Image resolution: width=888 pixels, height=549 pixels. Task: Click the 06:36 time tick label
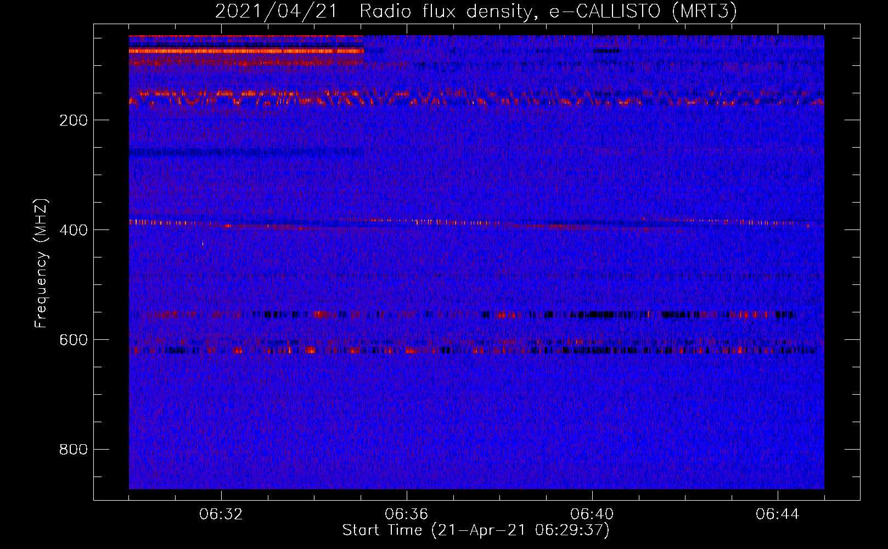point(407,514)
